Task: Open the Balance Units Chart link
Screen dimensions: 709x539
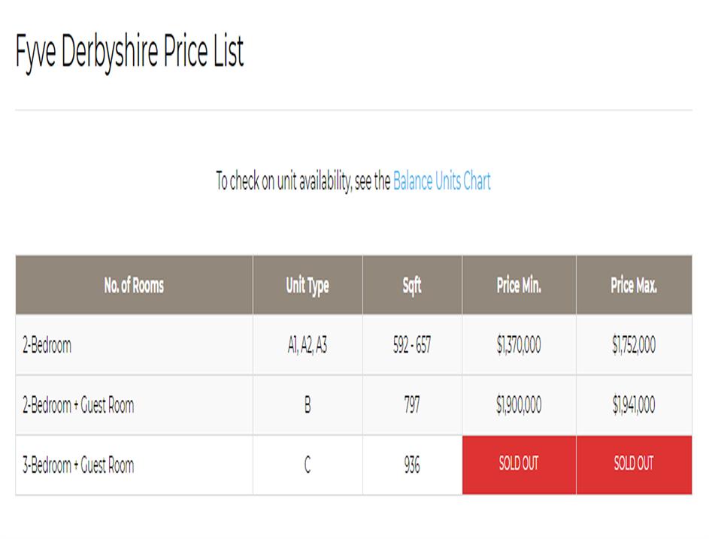Action: click(441, 181)
